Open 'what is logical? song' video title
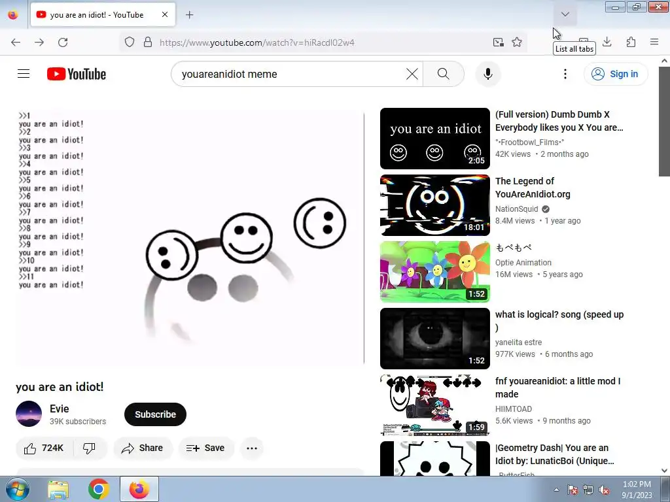 [559, 320]
